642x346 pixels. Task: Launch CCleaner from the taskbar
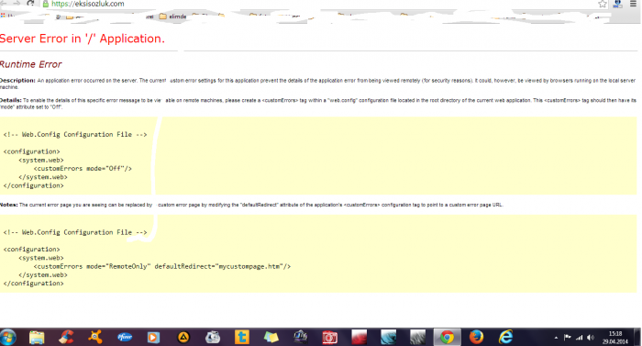click(65, 338)
